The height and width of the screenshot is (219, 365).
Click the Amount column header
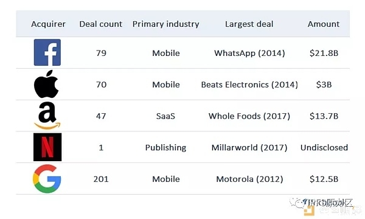click(x=324, y=24)
